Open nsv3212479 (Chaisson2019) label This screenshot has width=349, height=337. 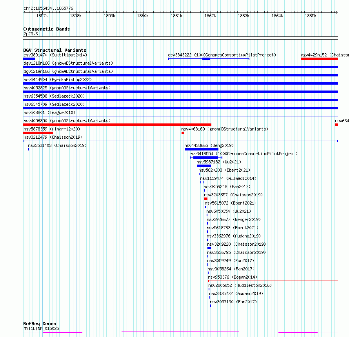[53, 137]
